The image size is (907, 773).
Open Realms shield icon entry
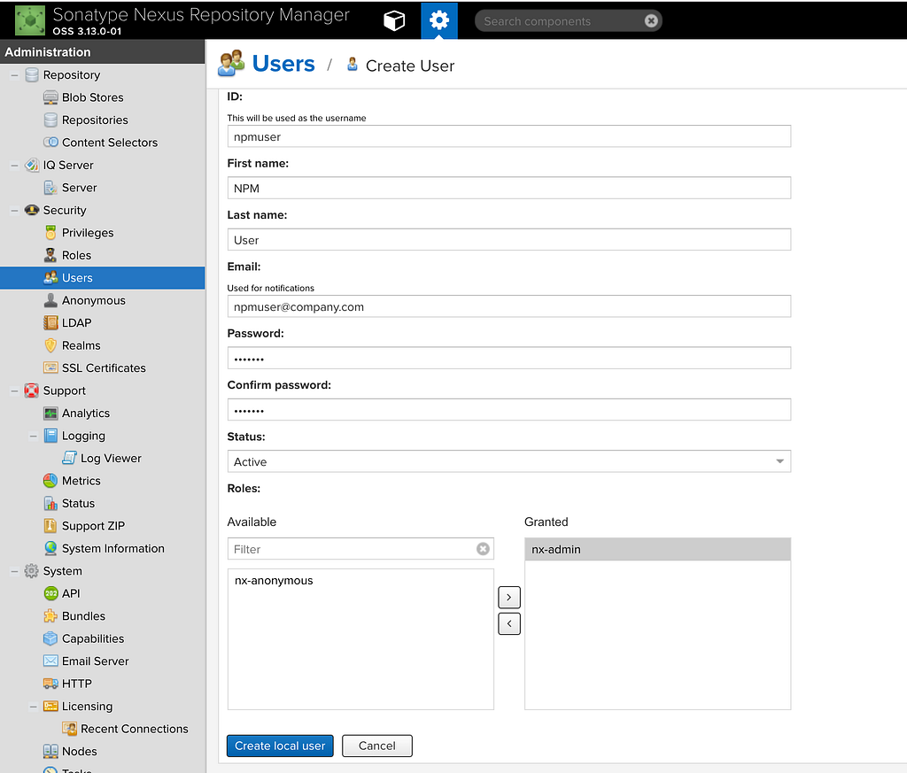(x=81, y=345)
